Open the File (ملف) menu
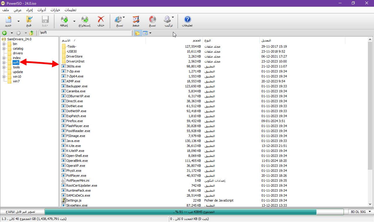 [x=6, y=10]
